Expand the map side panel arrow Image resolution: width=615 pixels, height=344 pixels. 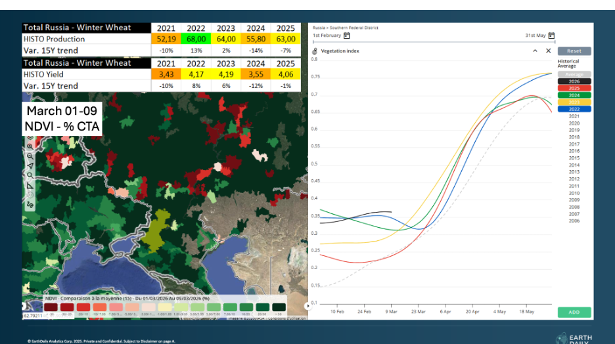click(308, 306)
